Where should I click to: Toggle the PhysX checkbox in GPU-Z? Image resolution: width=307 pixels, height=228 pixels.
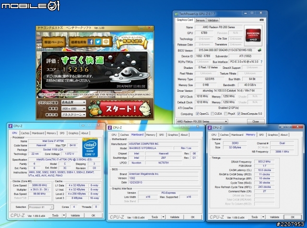(x=225, y=114)
